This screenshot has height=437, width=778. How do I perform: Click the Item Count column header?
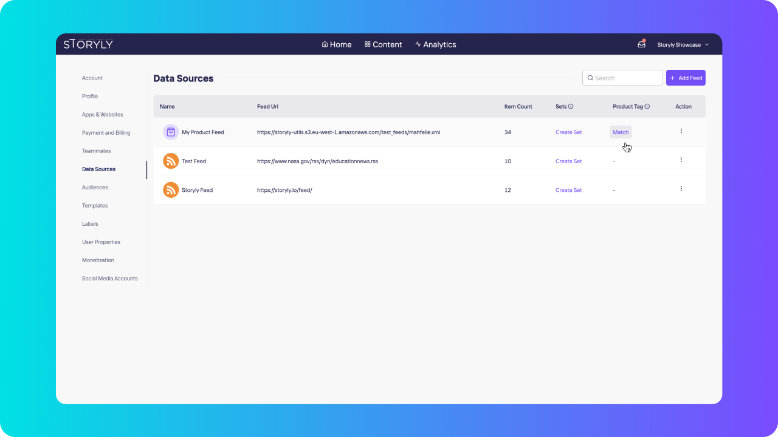coord(518,106)
